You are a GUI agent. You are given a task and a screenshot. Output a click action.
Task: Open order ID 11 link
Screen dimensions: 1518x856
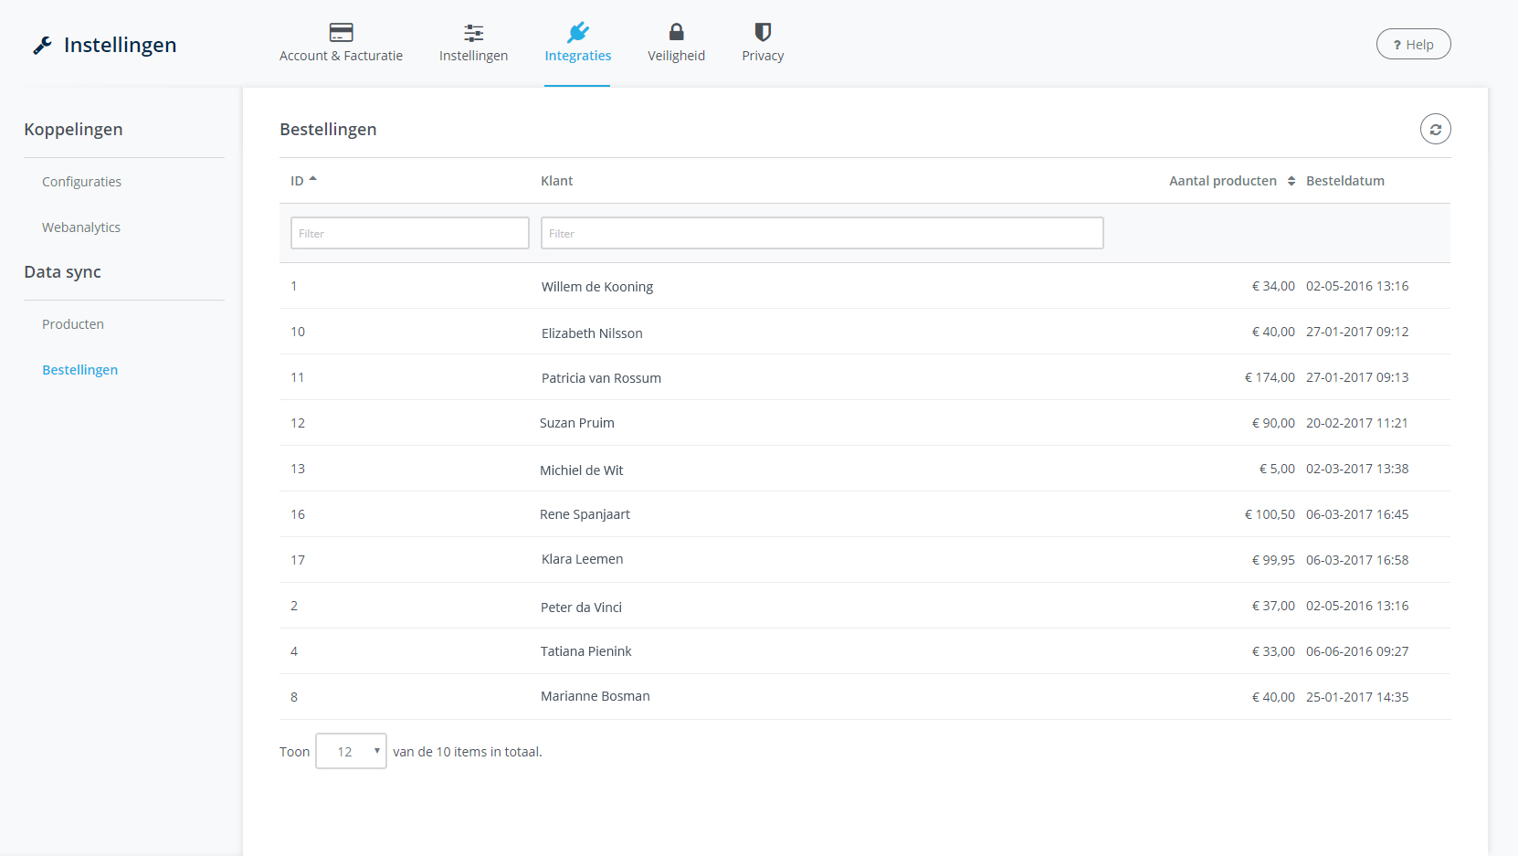[298, 377]
